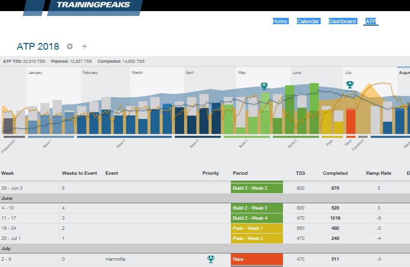Click the Weeks to Event column header
Screen dimensions: 410x267
click(79, 173)
